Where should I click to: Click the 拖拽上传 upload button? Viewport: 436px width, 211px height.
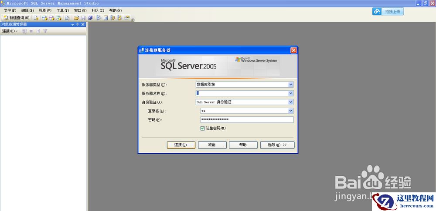388,11
